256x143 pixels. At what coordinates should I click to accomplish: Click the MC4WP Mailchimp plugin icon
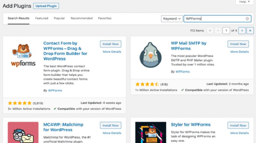click(23, 133)
